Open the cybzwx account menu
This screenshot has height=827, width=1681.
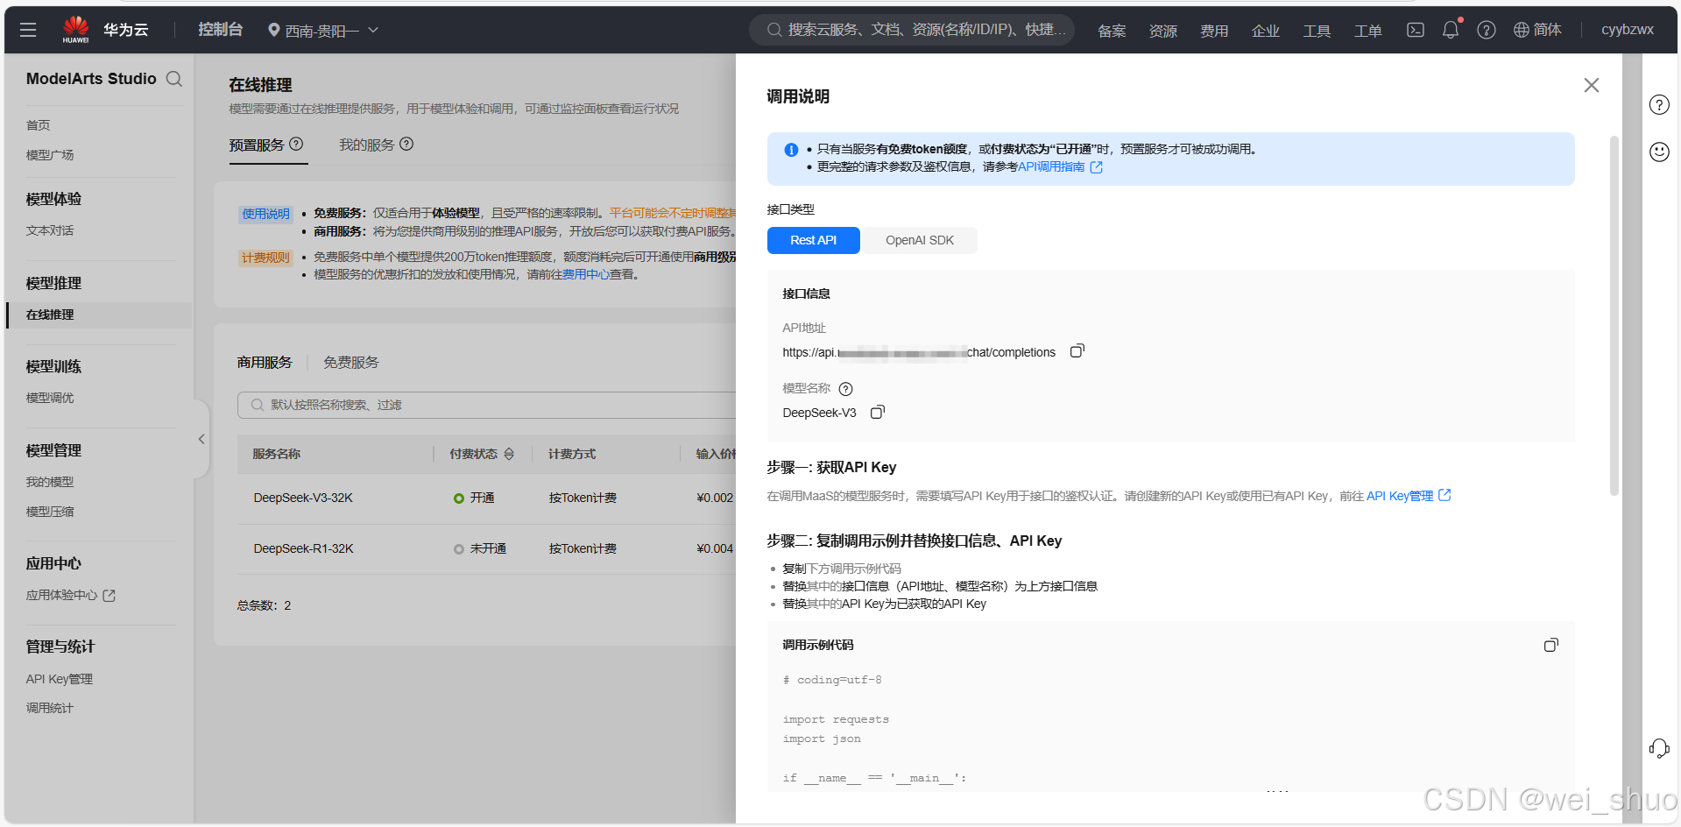click(1628, 30)
